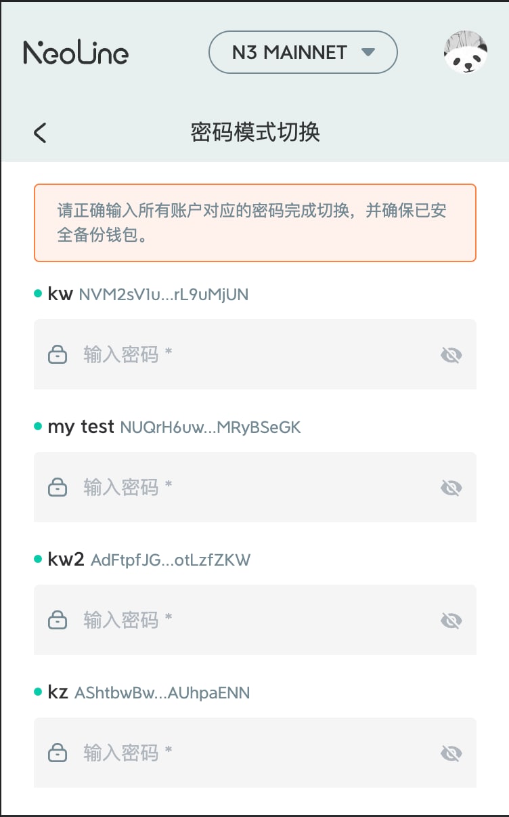The image size is (509, 817).
Task: Reveal the kw2 account password
Action: click(x=451, y=620)
